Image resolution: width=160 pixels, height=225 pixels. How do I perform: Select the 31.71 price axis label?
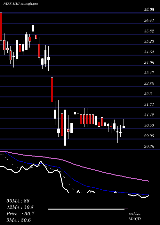pos(149,104)
